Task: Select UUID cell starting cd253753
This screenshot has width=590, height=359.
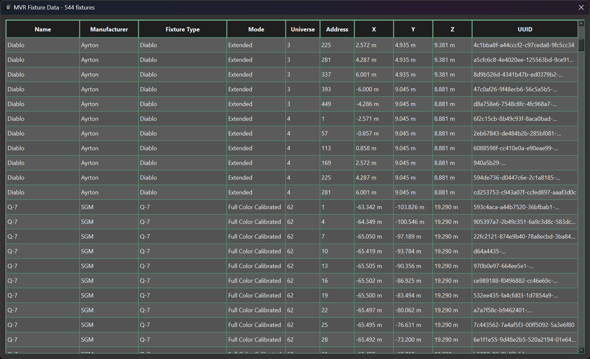Action: click(x=525, y=192)
